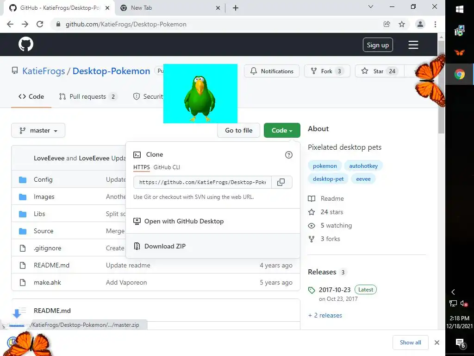
Task: Open the .gitignore file
Action: coord(48,248)
